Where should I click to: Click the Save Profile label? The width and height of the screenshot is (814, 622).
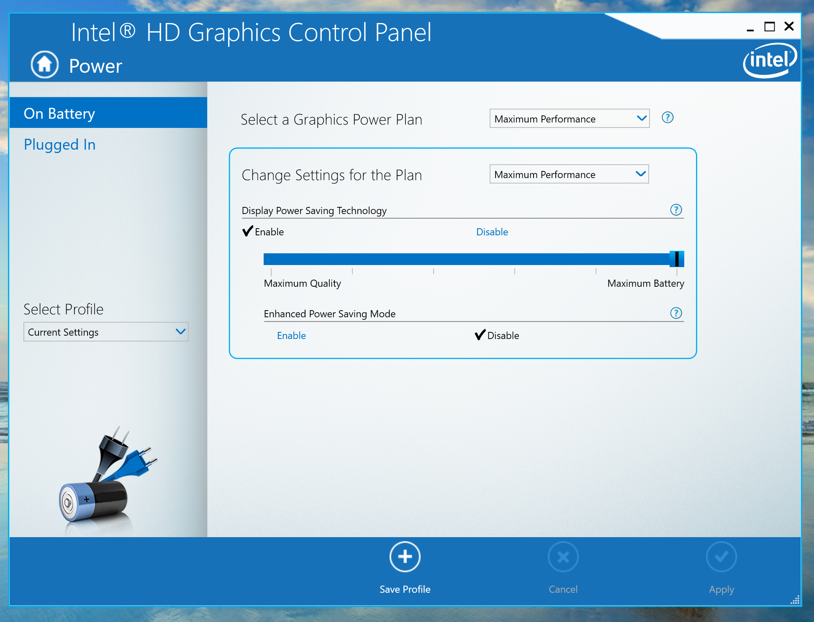click(405, 589)
